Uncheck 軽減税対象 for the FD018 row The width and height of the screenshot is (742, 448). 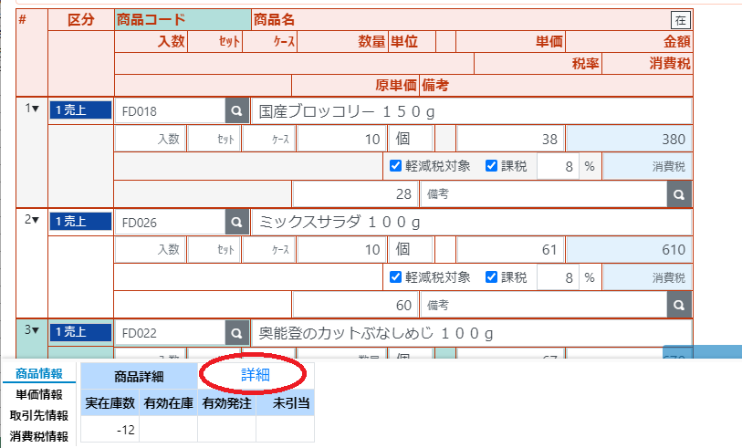[x=395, y=165]
